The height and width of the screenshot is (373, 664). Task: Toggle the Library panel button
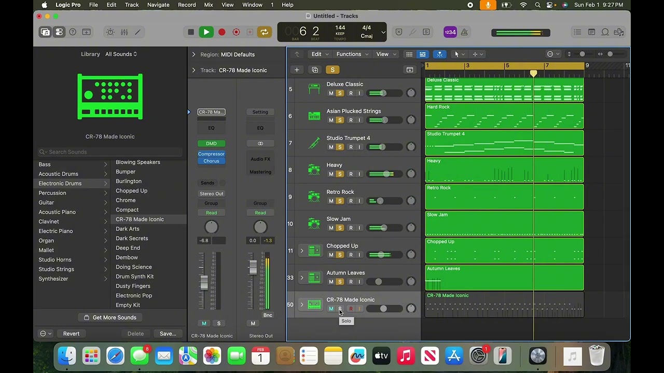[x=45, y=32]
